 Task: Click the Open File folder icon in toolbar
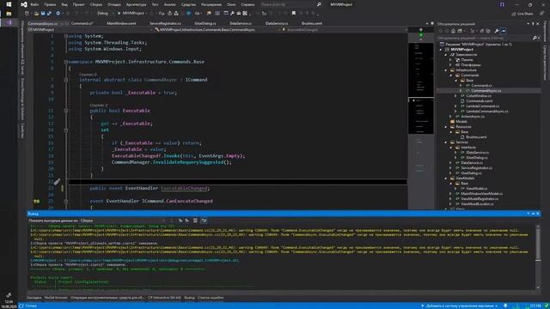[36, 14]
